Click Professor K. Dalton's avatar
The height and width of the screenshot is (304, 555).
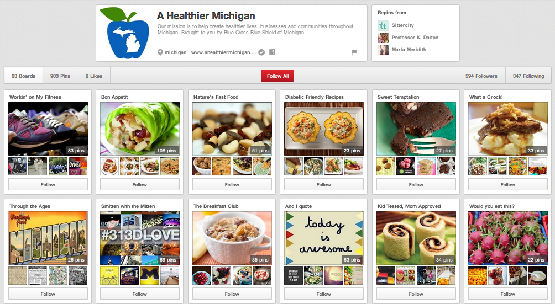[383, 38]
